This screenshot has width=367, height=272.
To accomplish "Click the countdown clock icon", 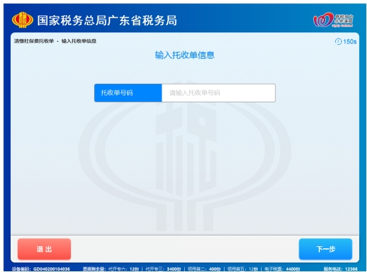I will click(x=339, y=42).
